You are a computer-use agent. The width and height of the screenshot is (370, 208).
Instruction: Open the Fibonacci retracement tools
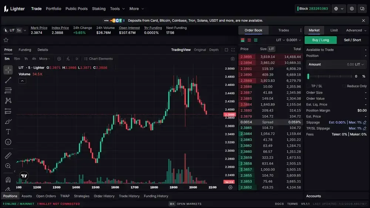point(8,90)
